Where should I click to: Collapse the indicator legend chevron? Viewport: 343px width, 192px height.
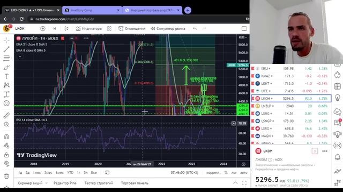(x=20, y=57)
